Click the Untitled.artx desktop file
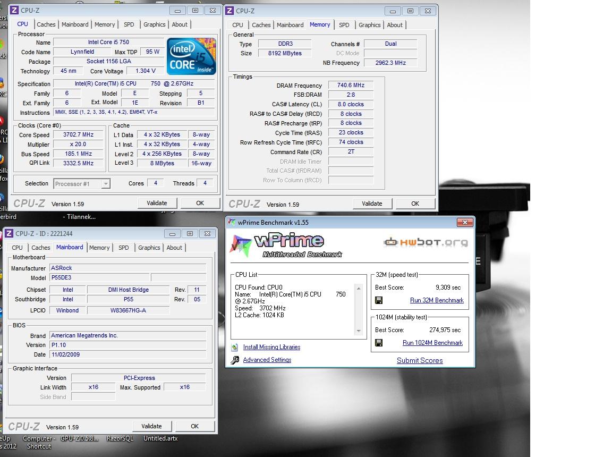612x457 pixels. (160, 438)
